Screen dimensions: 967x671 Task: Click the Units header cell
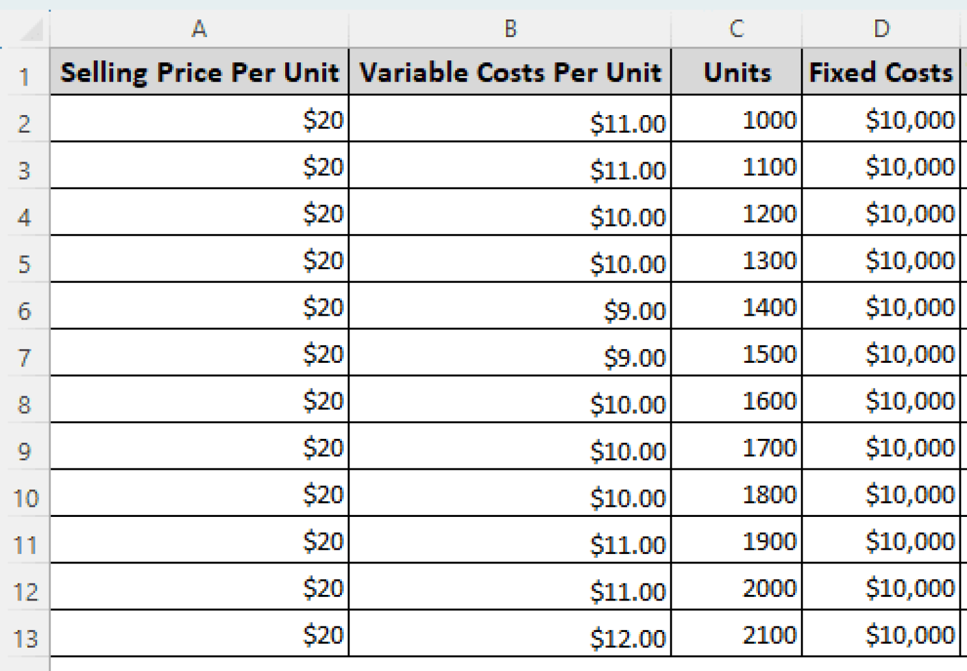(x=737, y=72)
